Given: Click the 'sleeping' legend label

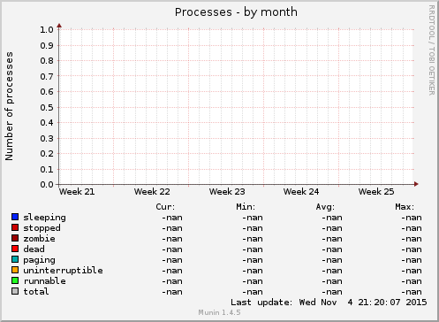Looking at the screenshot, I should pyautogui.click(x=44, y=218).
